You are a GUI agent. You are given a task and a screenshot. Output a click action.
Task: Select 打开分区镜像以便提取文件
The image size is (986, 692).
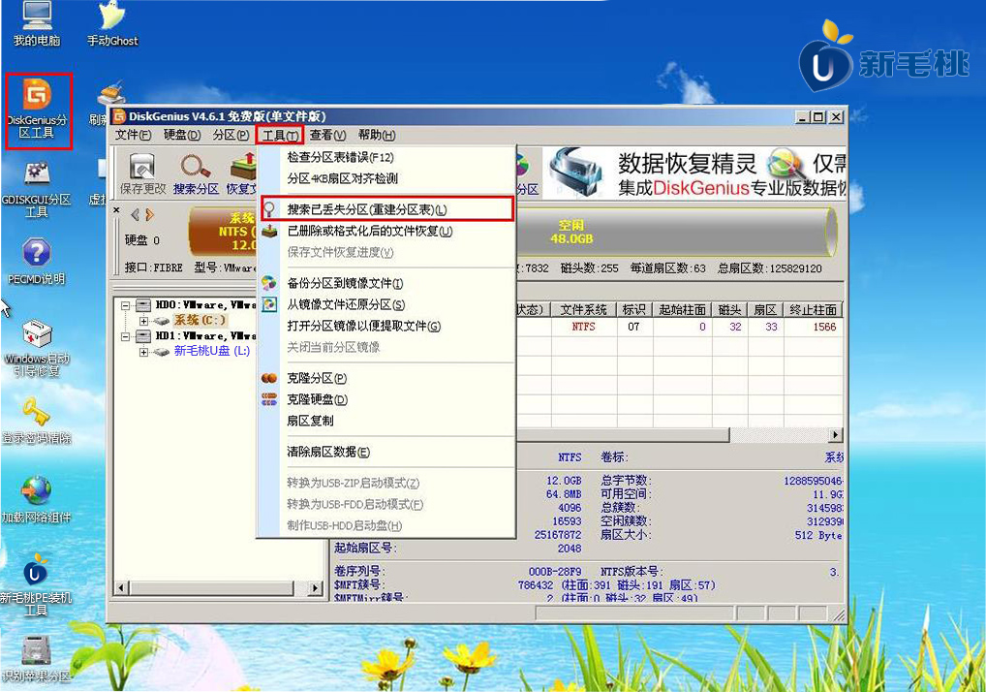pos(386,327)
